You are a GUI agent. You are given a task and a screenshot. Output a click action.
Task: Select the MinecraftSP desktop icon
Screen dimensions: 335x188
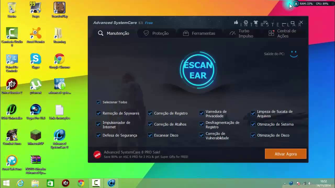point(36,137)
